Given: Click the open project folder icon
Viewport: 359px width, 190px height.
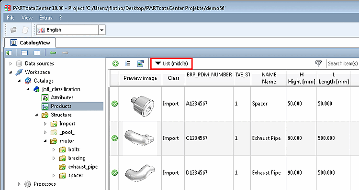Looking at the screenshot, I should click(x=13, y=30).
